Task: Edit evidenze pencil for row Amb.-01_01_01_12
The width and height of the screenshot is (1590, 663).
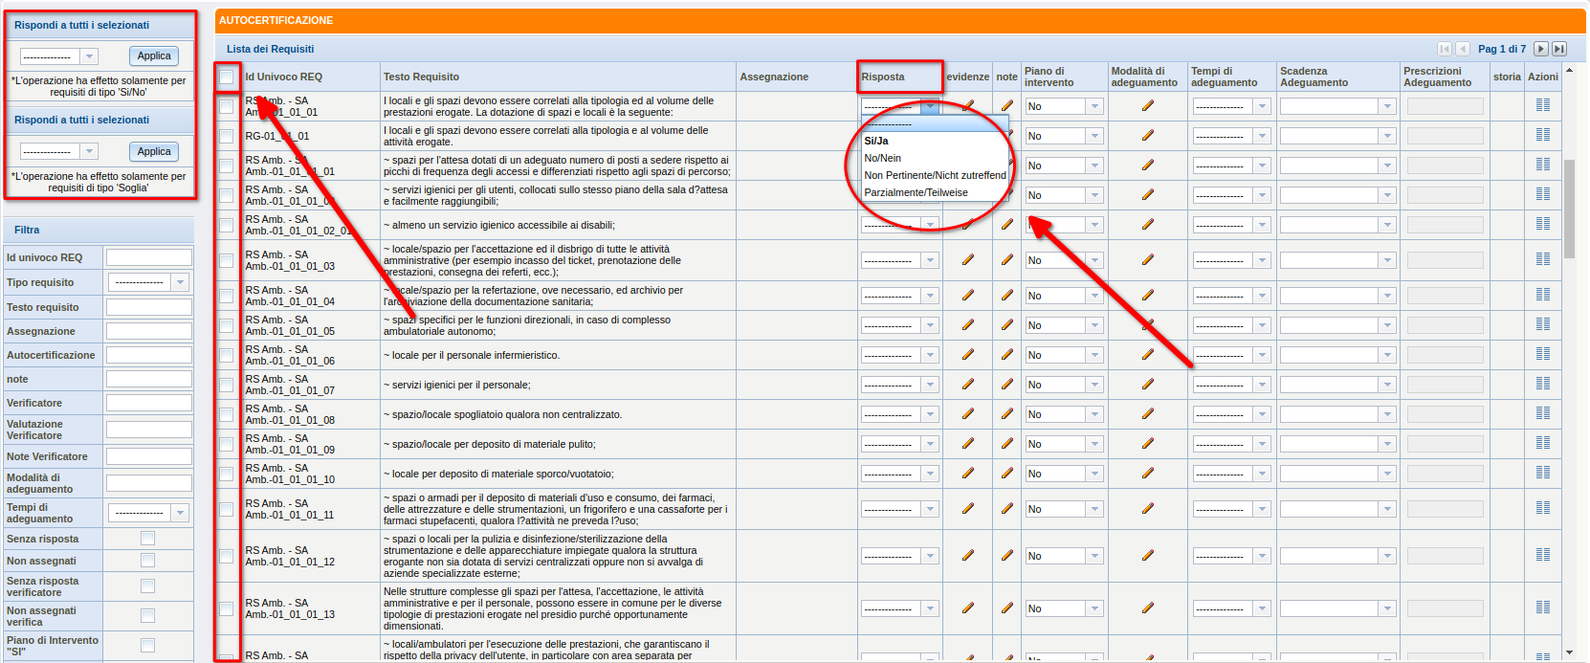Action: (x=968, y=555)
